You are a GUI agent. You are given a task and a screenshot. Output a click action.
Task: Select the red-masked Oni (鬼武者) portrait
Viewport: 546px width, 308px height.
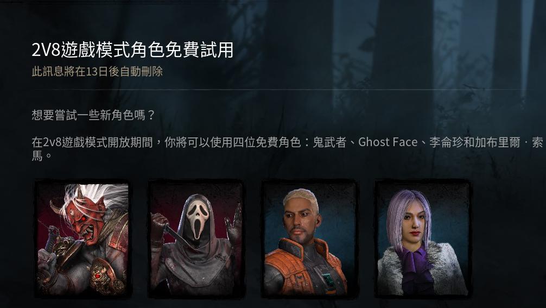[x=83, y=239]
